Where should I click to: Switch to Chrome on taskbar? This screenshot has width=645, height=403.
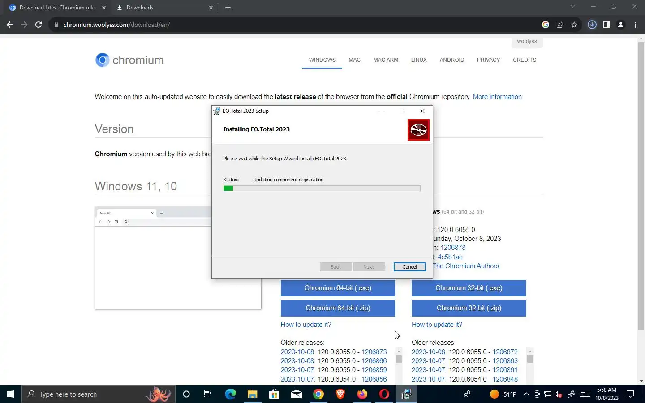coord(318,394)
